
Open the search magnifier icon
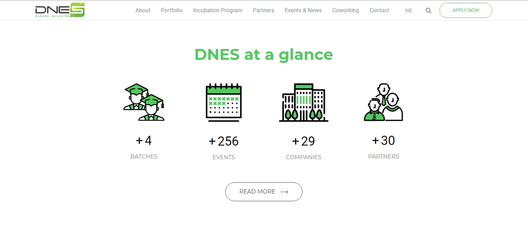point(429,11)
